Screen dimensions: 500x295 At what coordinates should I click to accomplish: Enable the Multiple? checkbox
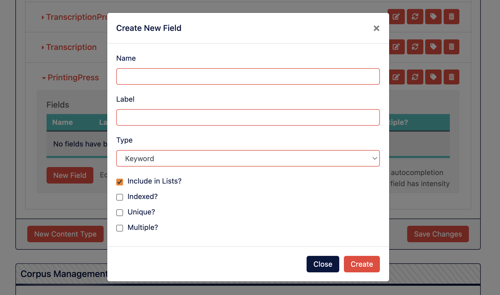pyautogui.click(x=120, y=228)
